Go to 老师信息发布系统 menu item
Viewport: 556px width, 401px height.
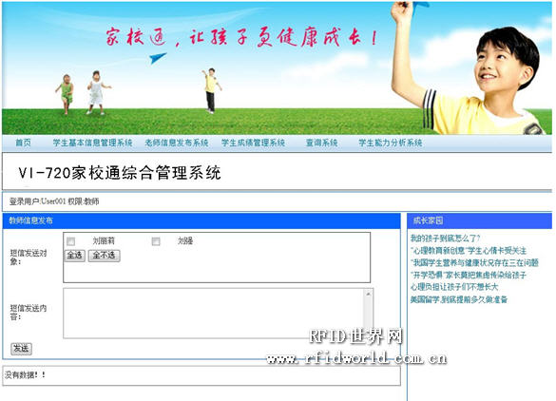click(177, 143)
